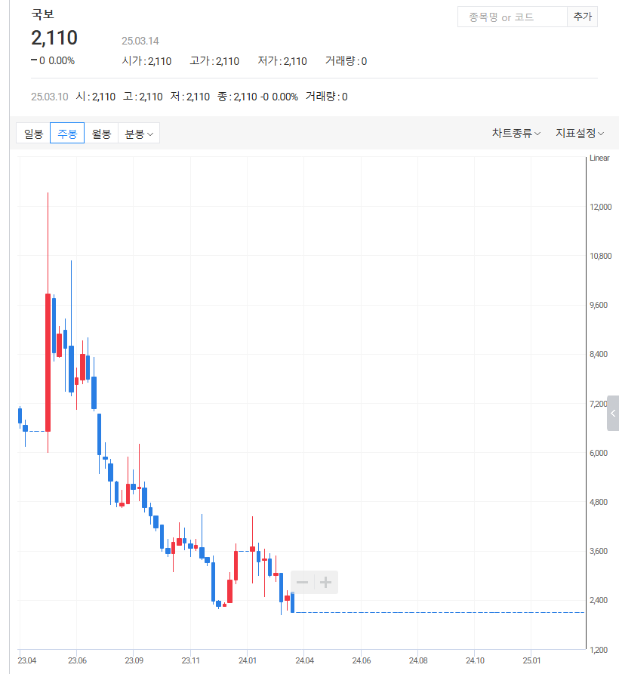This screenshot has width=619, height=674.
Task: Zoom out chart with minus button
Action: [x=302, y=583]
